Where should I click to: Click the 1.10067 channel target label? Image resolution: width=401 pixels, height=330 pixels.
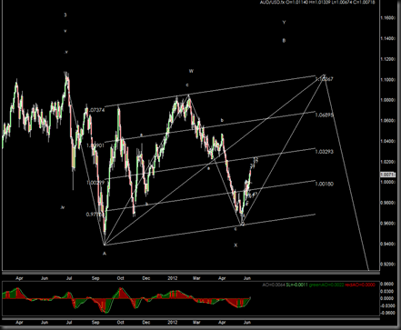325,79
